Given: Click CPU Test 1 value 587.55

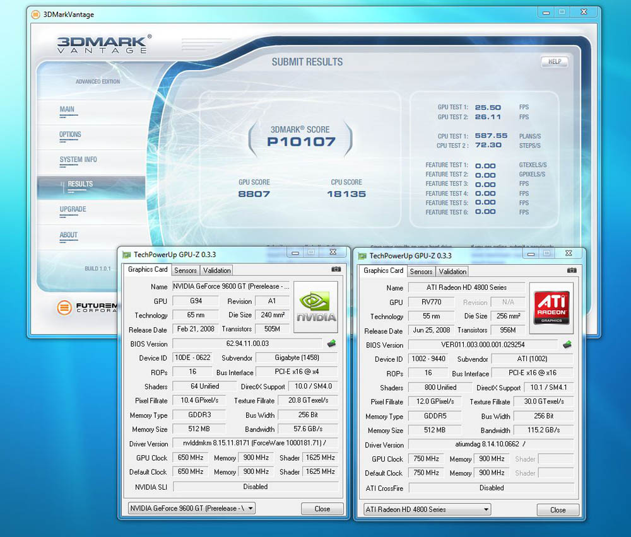Looking at the screenshot, I should [x=491, y=136].
